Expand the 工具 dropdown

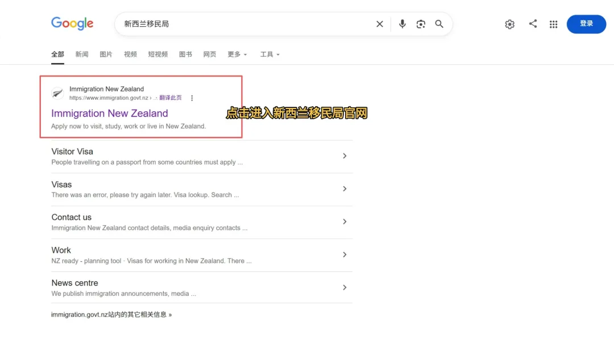tap(270, 55)
